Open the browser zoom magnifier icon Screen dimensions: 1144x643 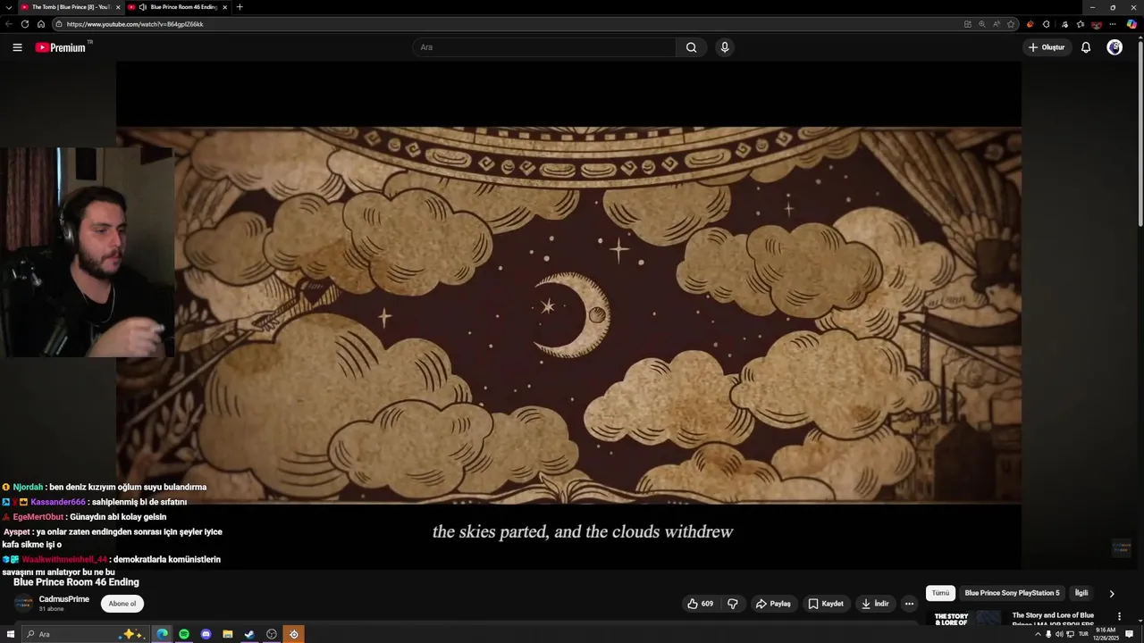[x=982, y=24]
